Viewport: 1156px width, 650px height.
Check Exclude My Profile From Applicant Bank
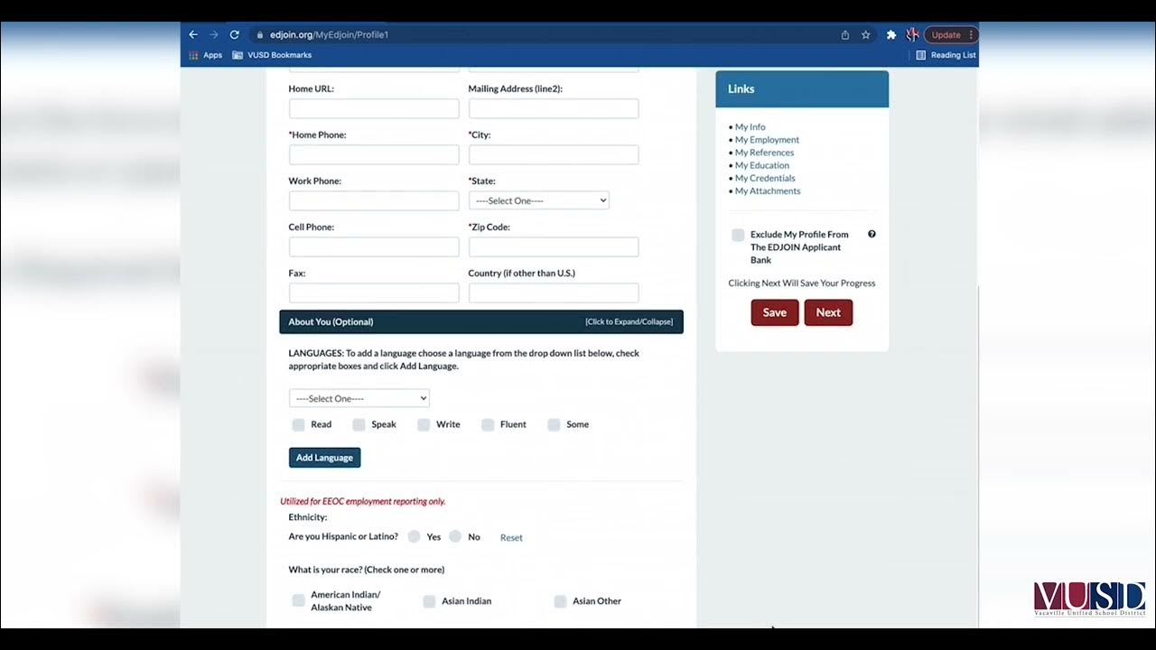(738, 235)
